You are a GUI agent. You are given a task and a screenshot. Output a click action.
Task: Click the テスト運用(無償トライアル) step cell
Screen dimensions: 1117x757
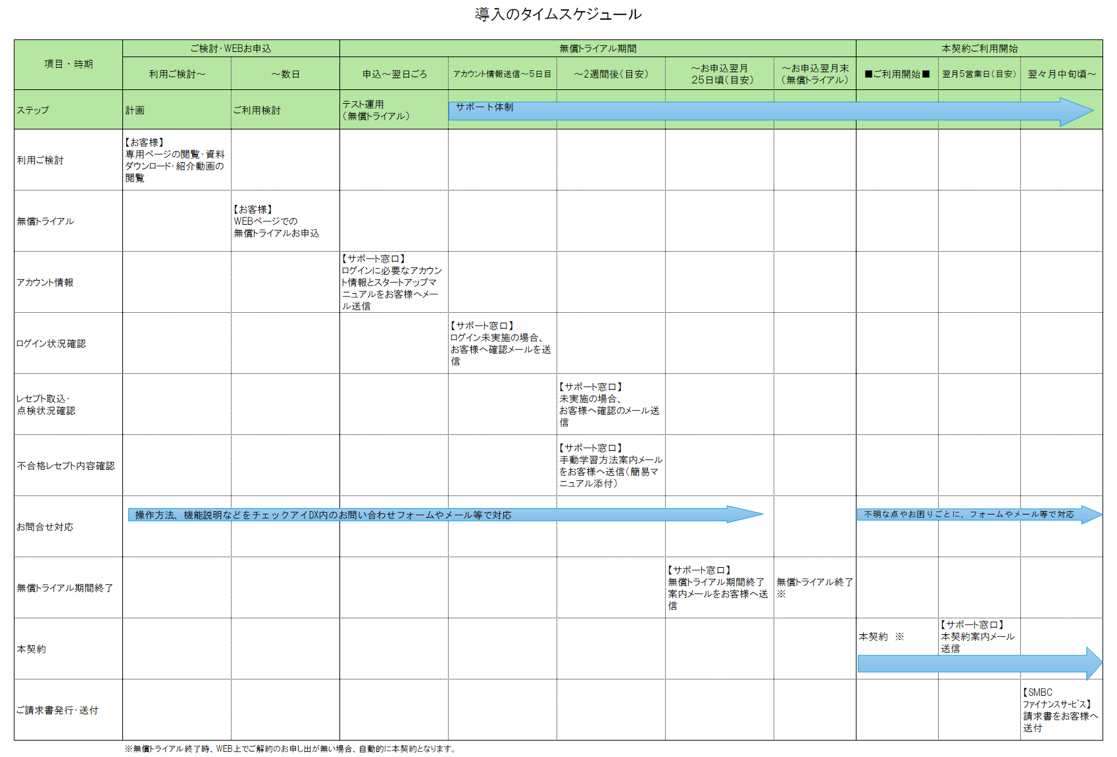(x=393, y=110)
